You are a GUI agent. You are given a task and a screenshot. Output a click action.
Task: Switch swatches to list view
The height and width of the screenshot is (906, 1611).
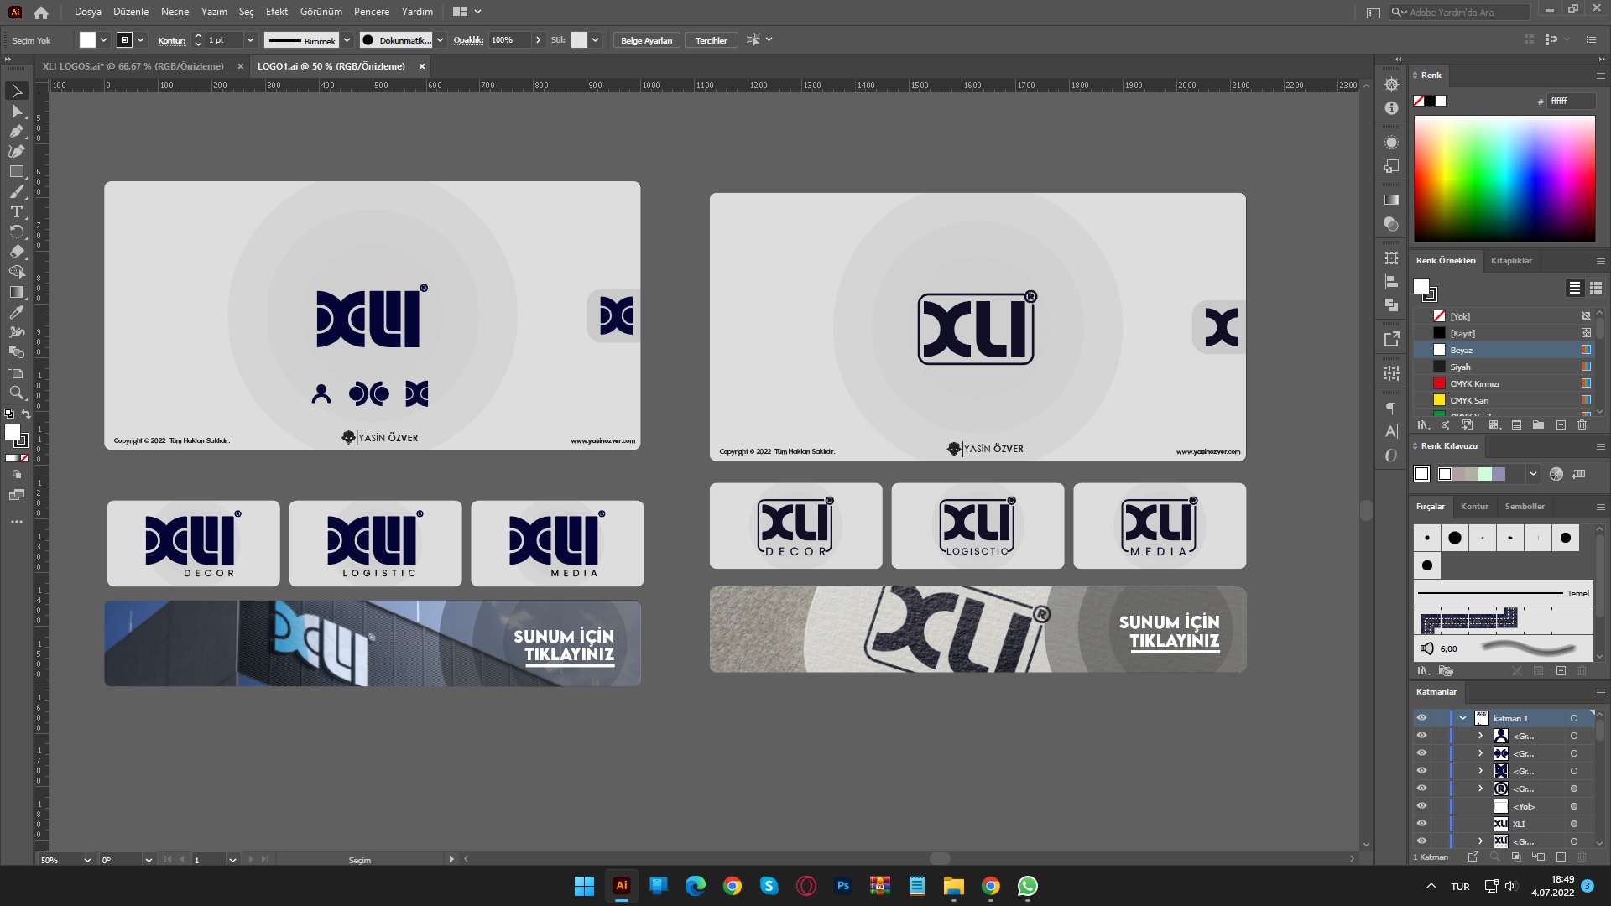(1575, 288)
